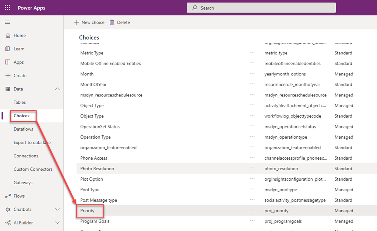
Task: Click the Learn book icon
Action: (x=8, y=49)
